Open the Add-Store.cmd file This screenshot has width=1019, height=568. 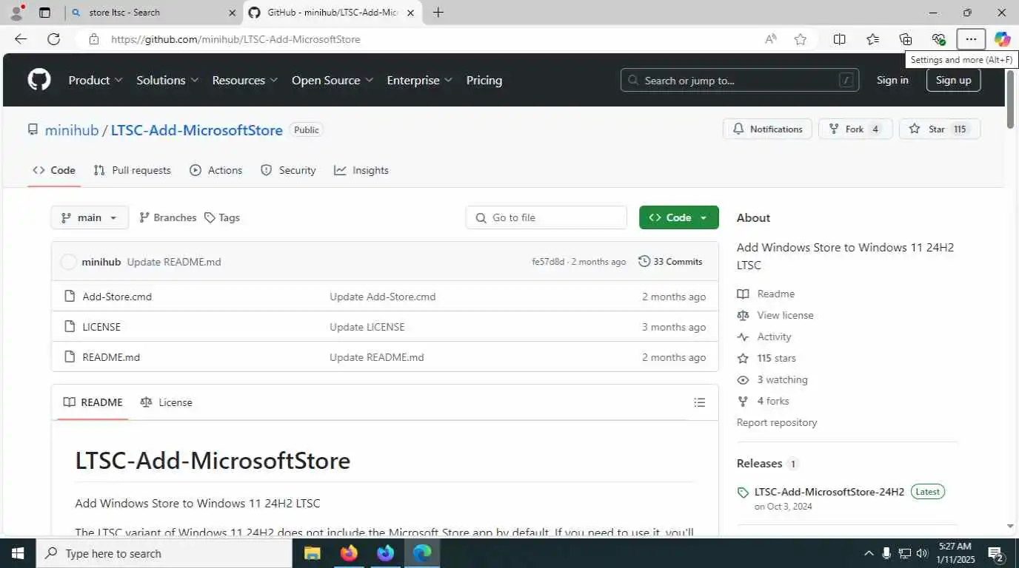[x=117, y=297]
